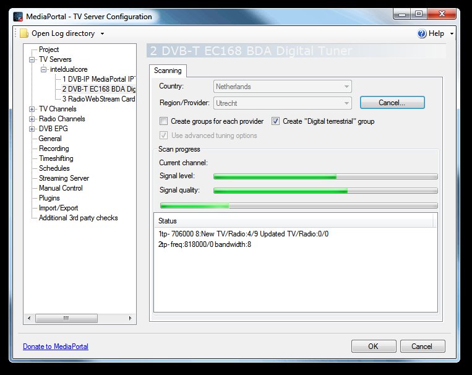Viewport: 472px width, 375px height.
Task: Click the Signal level progress bar
Action: tap(325, 176)
